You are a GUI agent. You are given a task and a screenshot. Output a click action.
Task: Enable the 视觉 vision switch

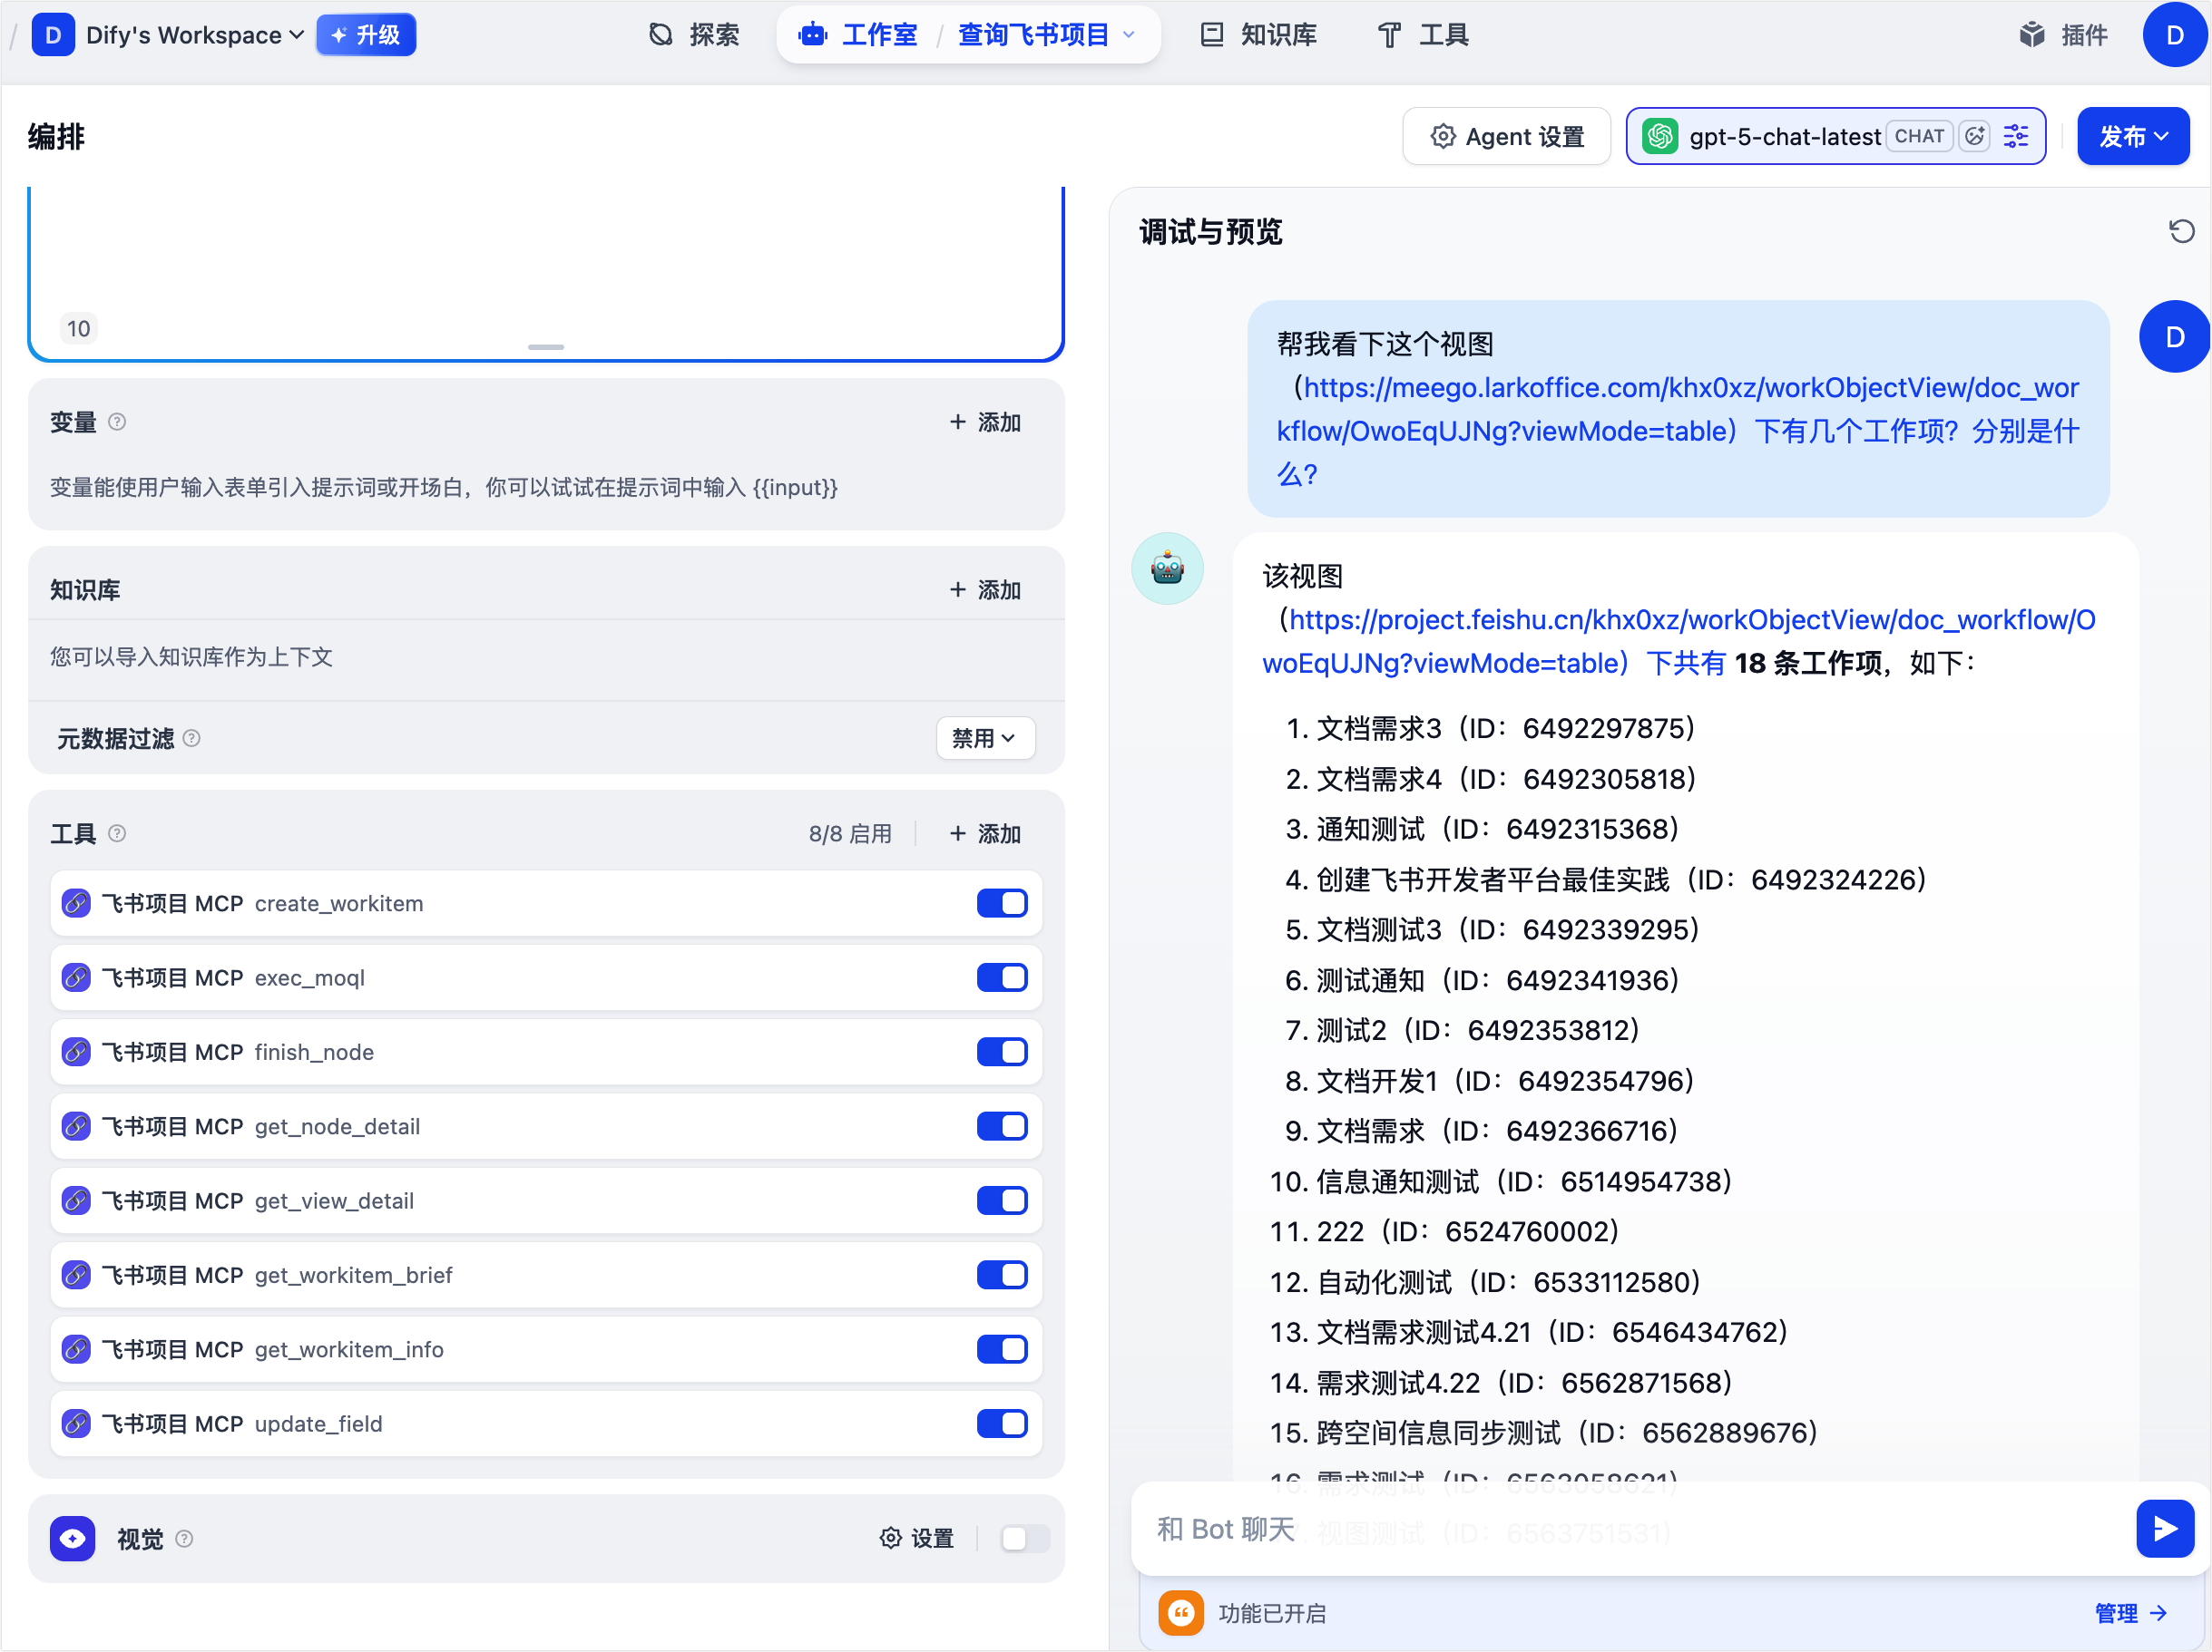tap(1024, 1539)
